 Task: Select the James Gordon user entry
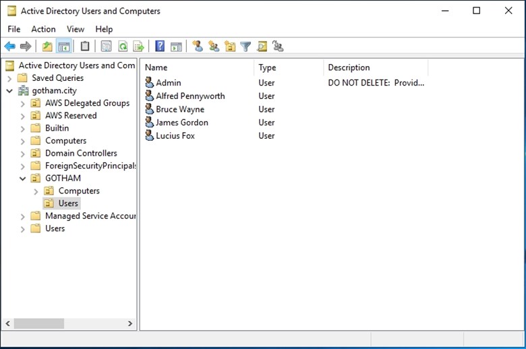(182, 123)
